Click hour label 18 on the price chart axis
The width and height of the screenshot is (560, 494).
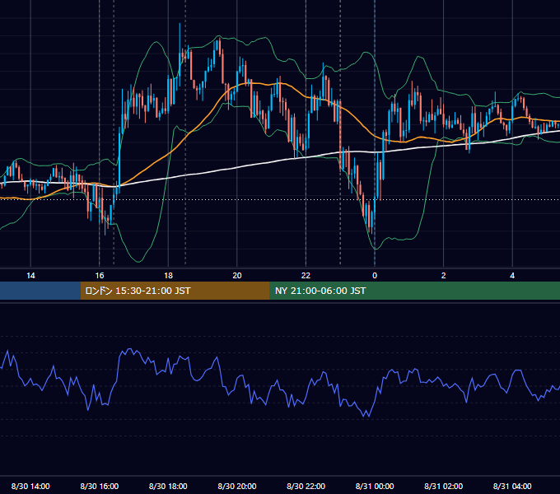tap(168, 276)
